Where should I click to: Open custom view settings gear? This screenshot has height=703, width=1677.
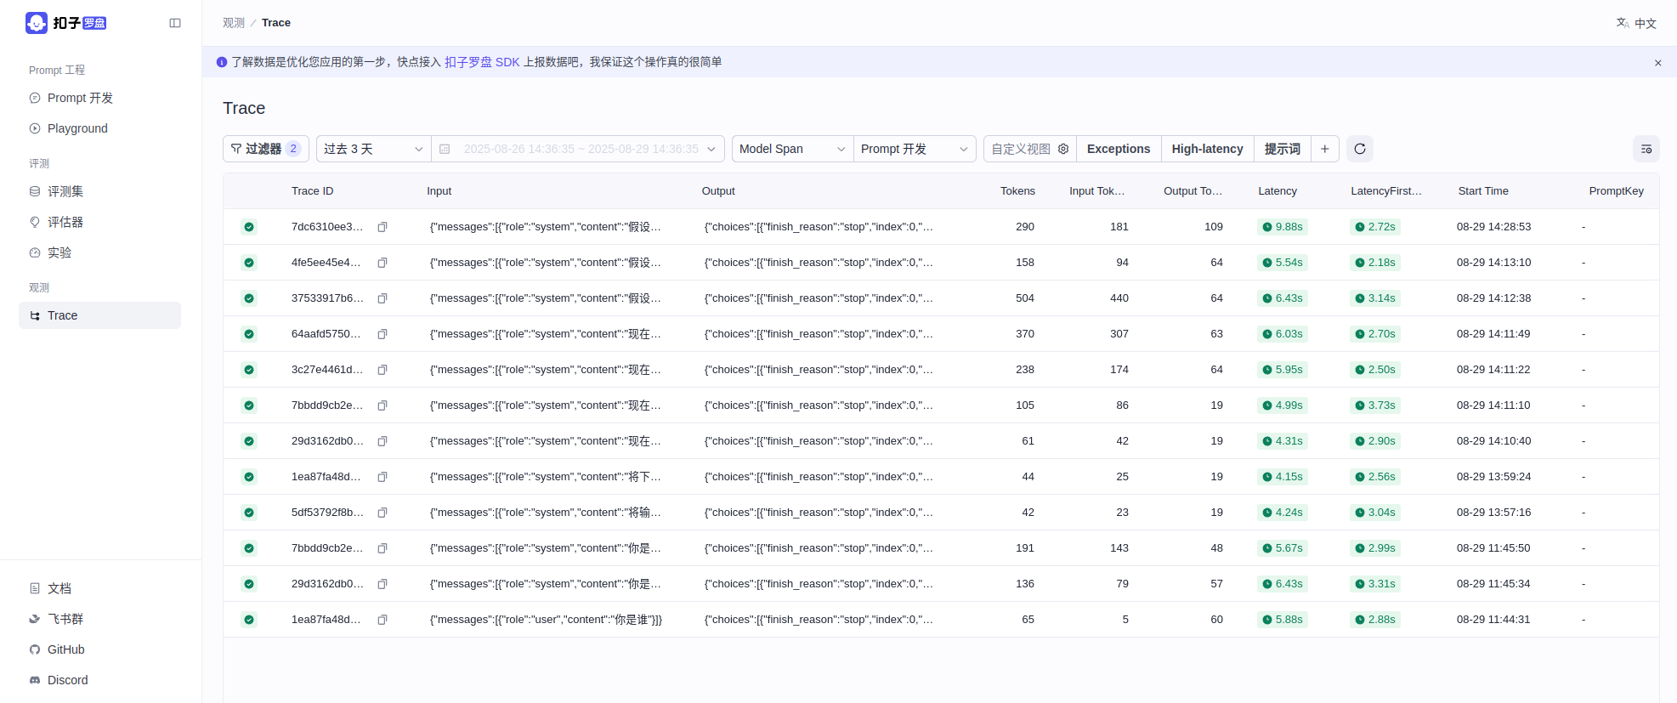click(1063, 149)
